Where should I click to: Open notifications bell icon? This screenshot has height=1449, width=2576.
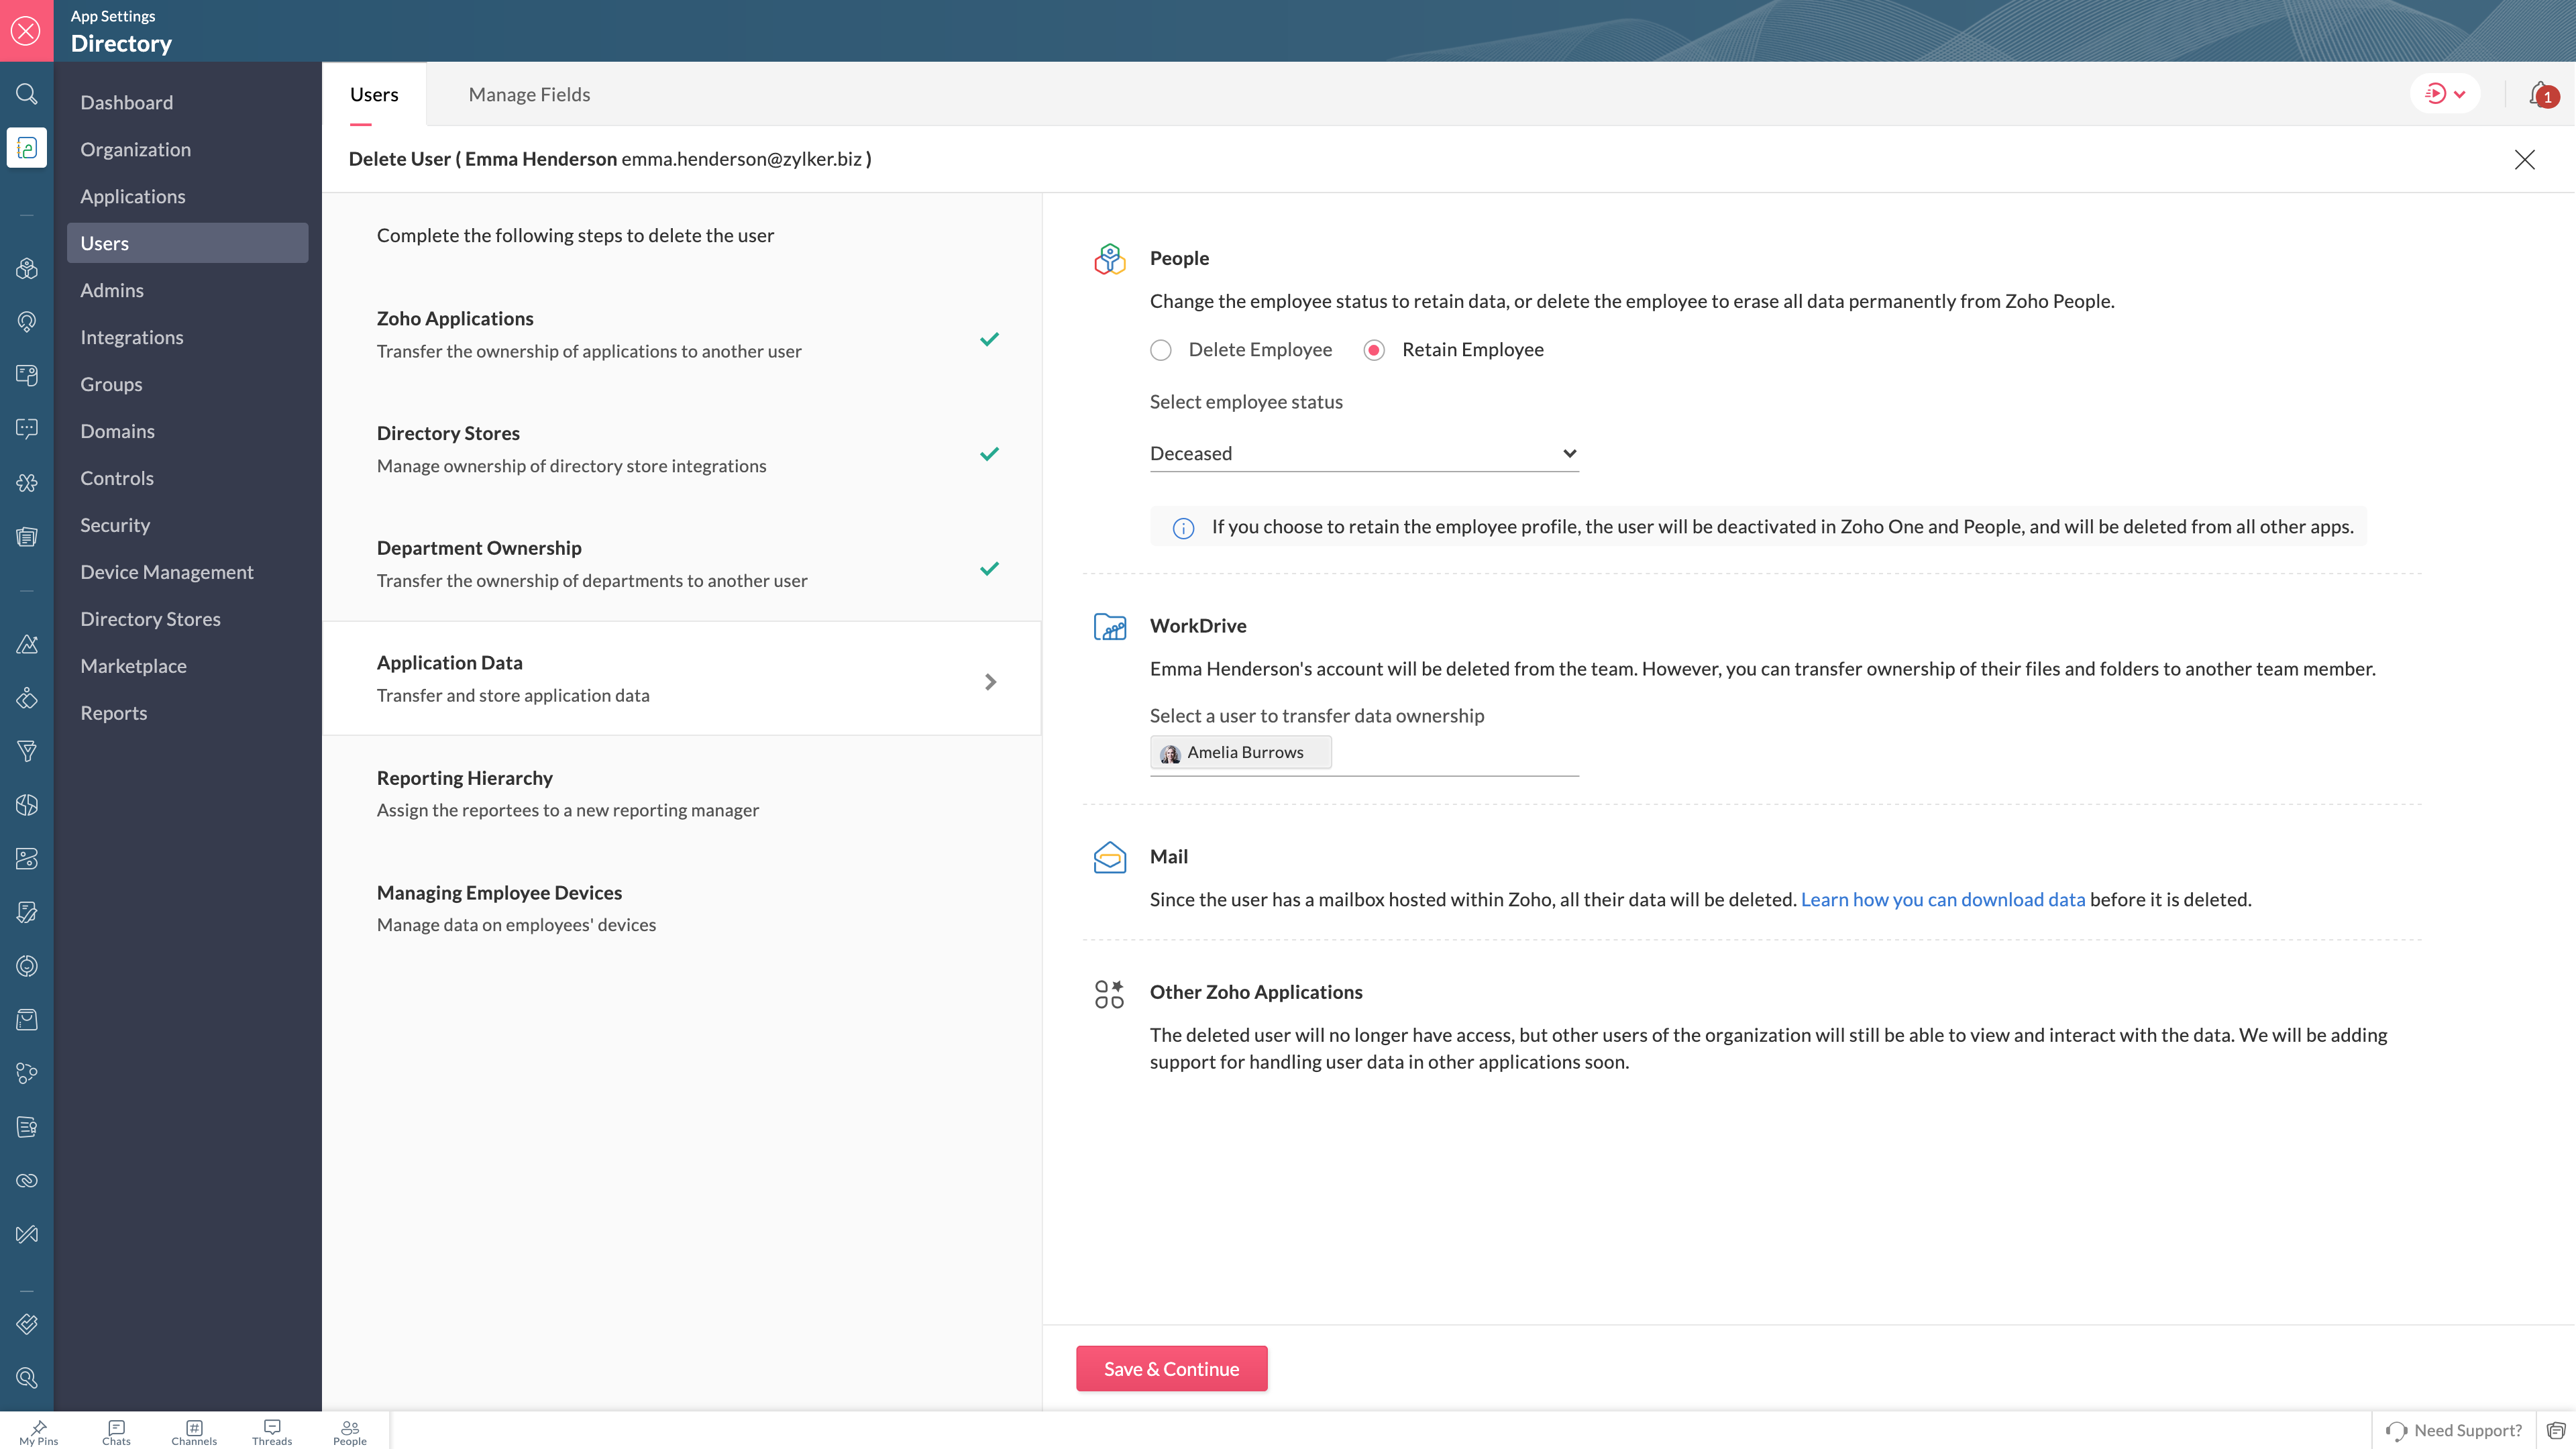coord(2540,94)
